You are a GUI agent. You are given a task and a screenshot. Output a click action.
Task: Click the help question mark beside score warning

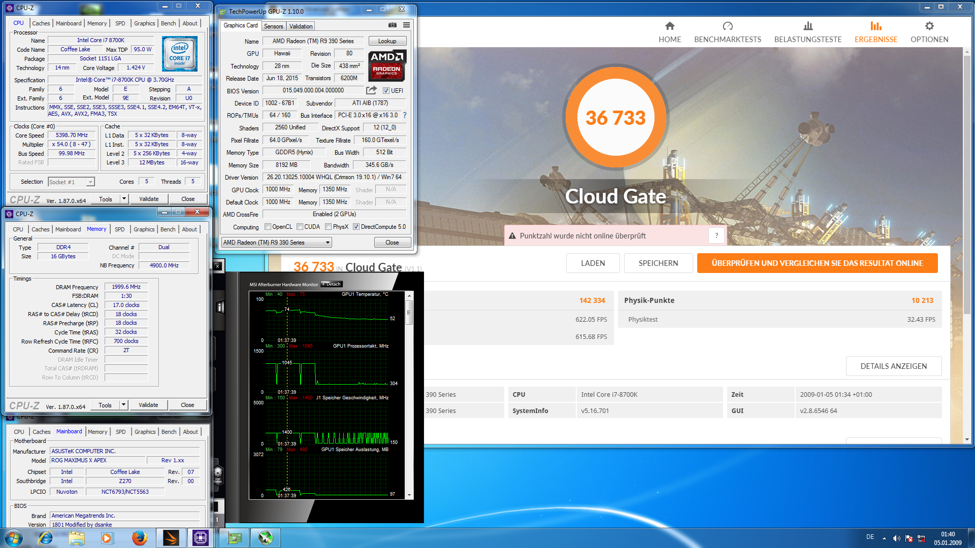pyautogui.click(x=717, y=235)
